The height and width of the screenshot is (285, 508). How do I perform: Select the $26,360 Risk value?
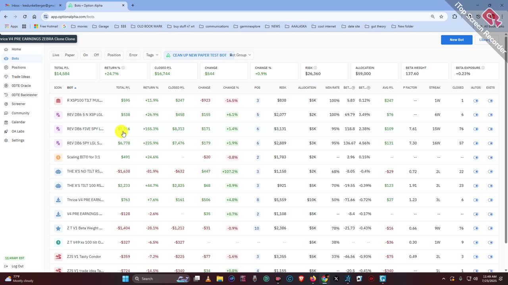click(x=313, y=74)
